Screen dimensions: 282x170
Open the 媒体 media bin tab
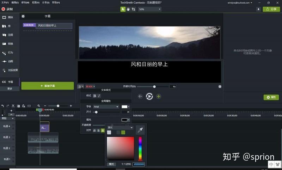click(8, 17)
